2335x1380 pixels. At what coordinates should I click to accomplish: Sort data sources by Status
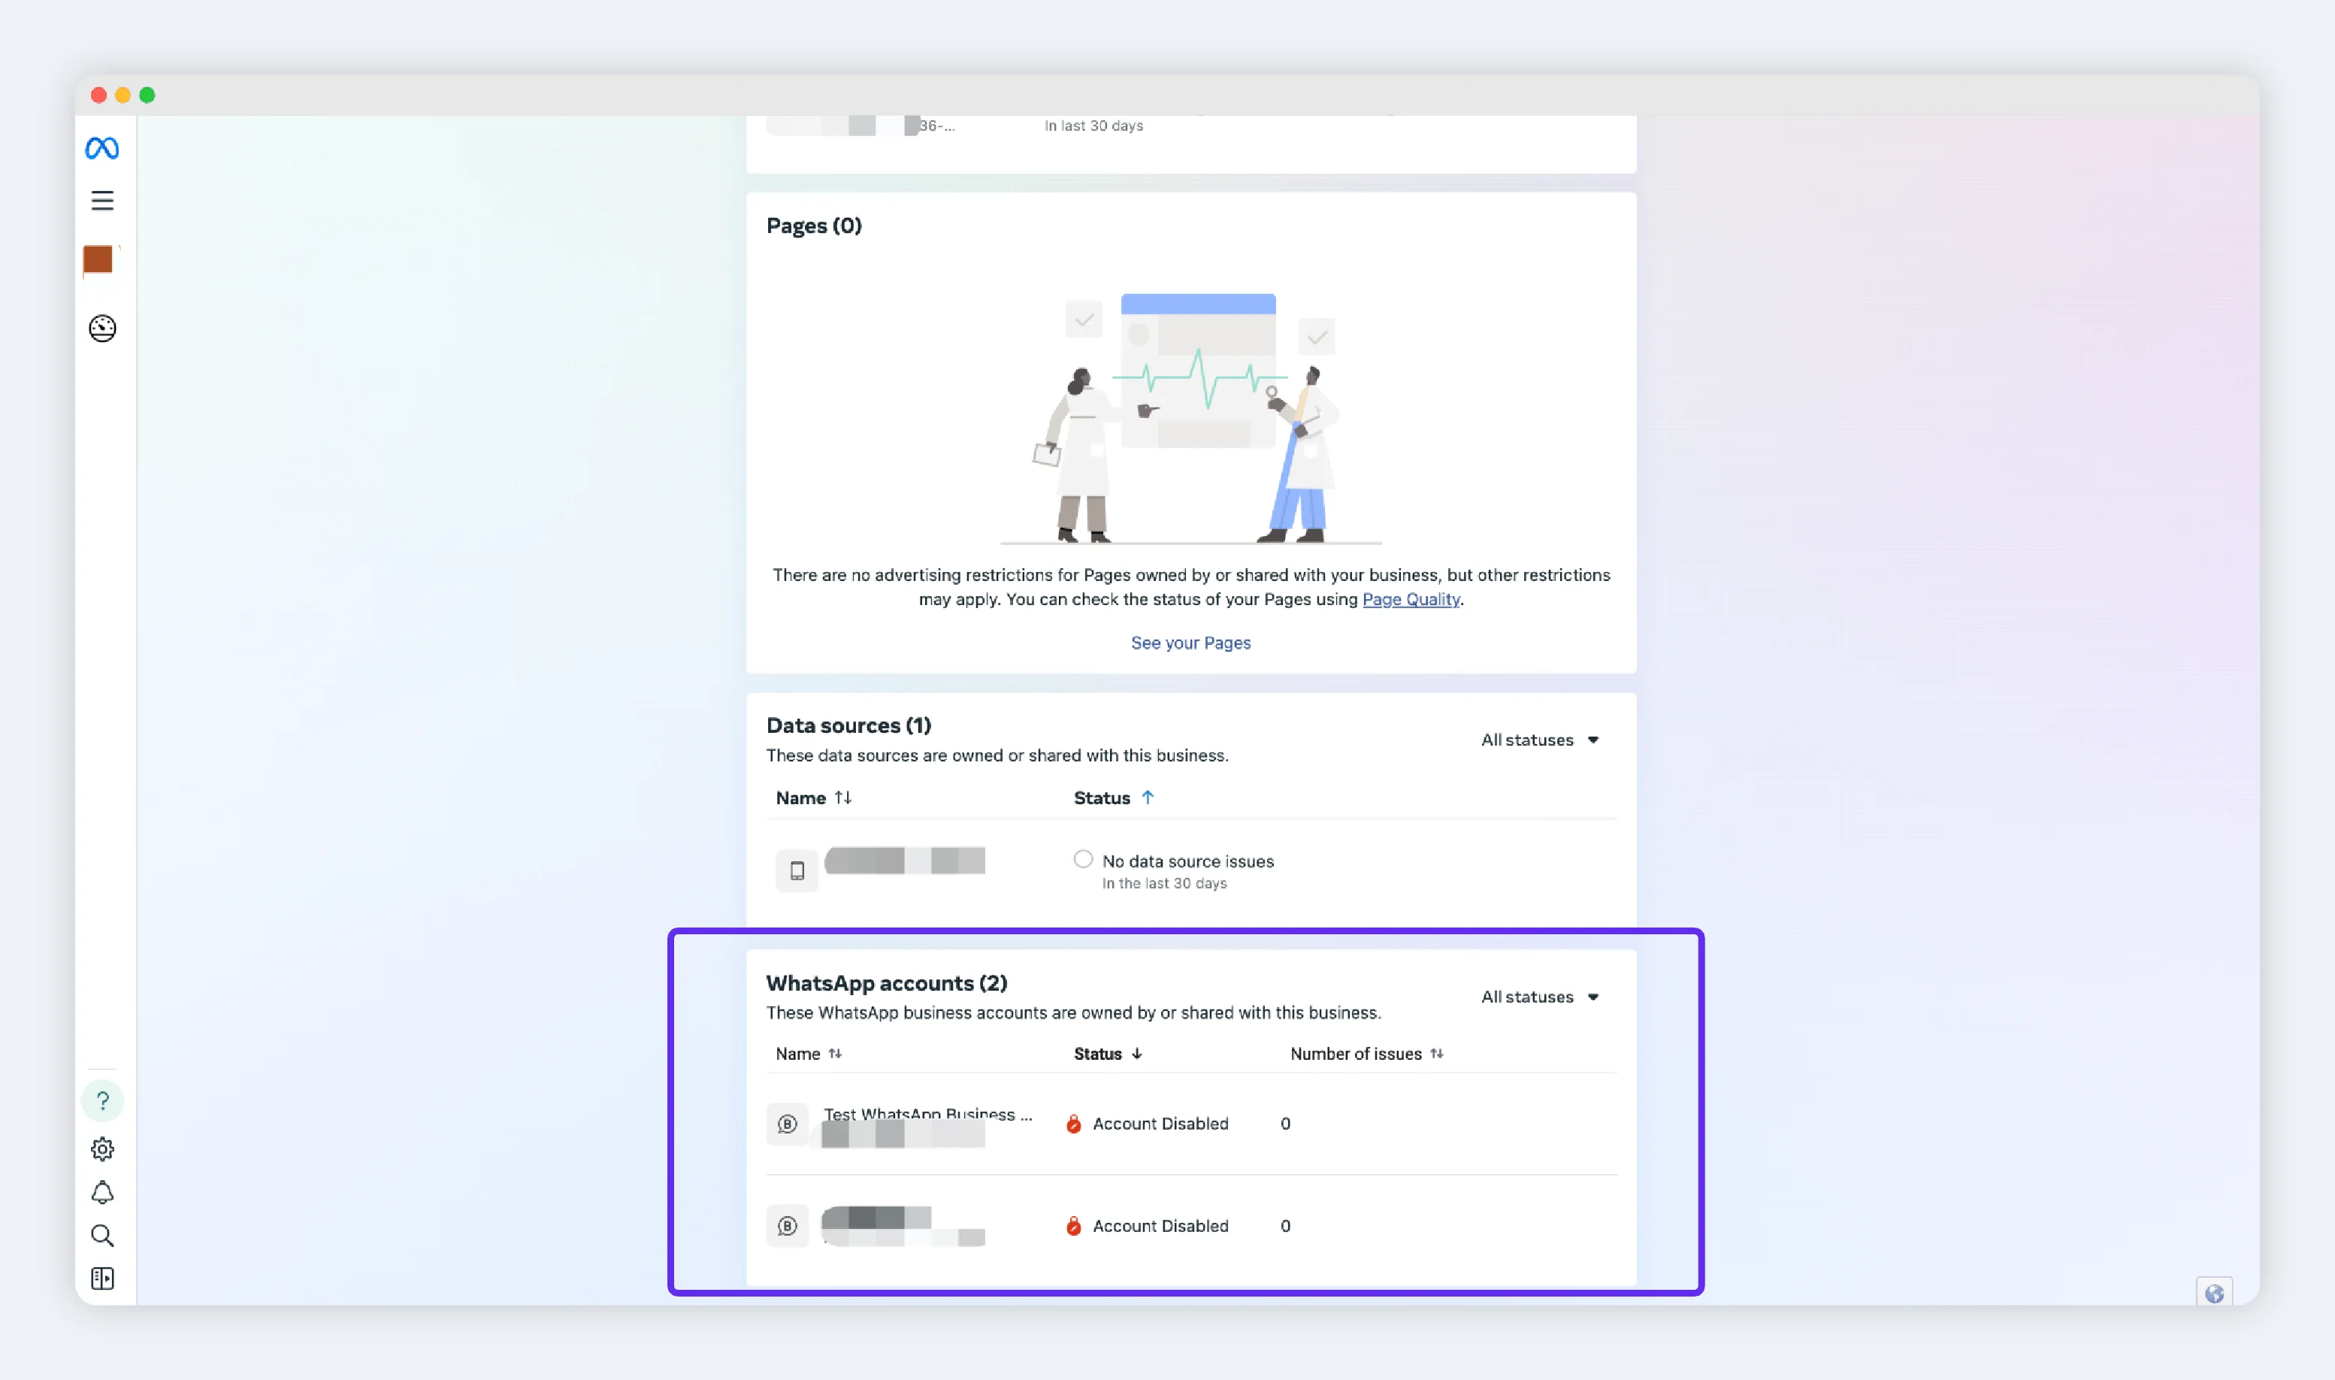point(1114,798)
